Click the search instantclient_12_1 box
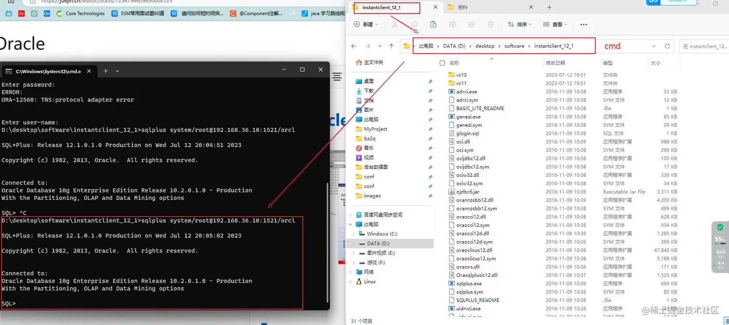This screenshot has height=325, width=729. (704, 46)
